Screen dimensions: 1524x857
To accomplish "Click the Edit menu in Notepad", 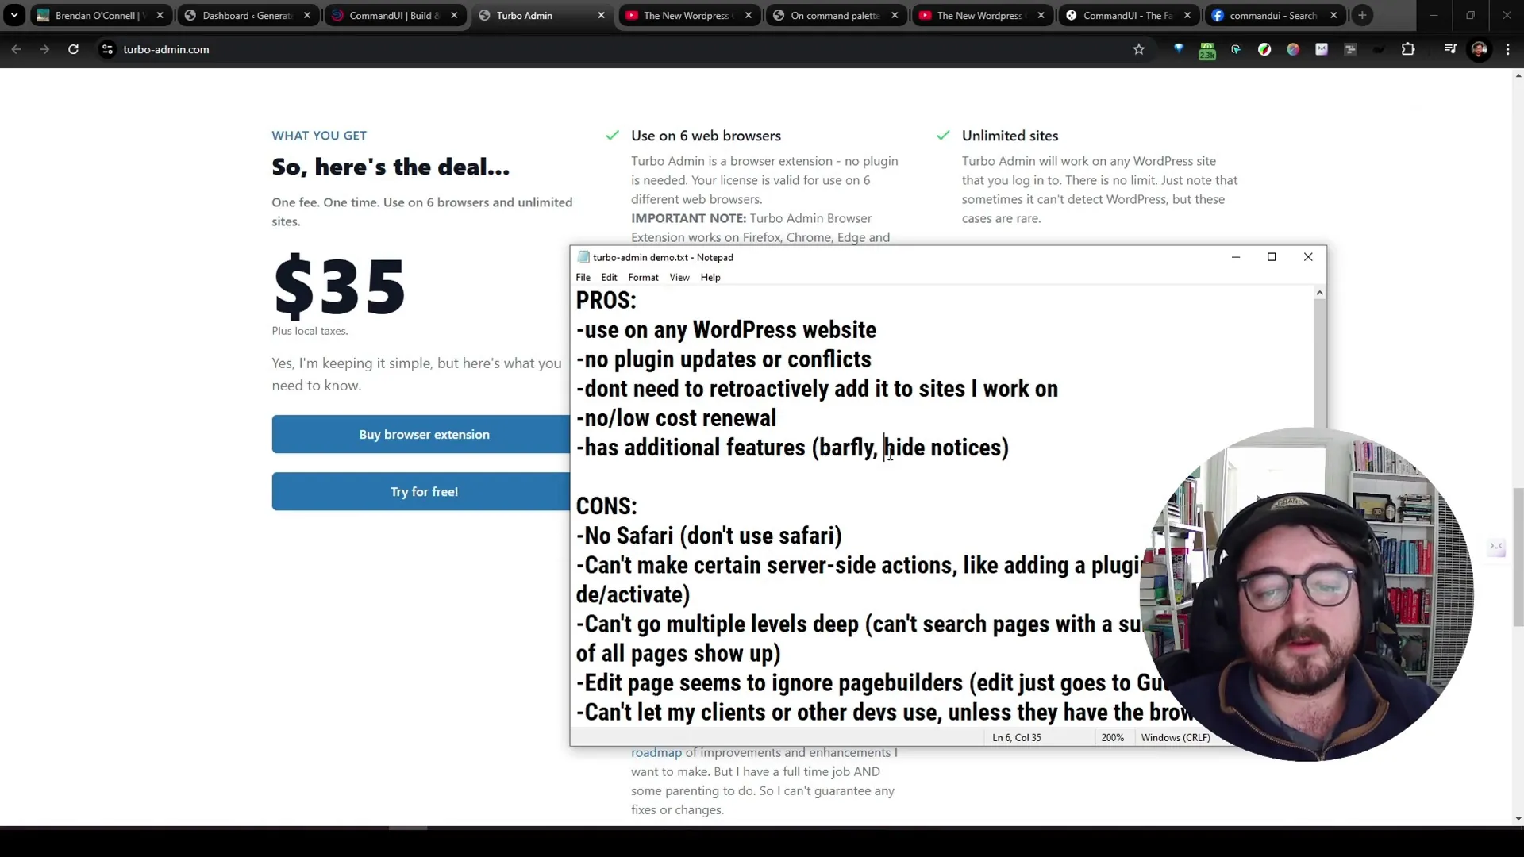I will 609,277.
